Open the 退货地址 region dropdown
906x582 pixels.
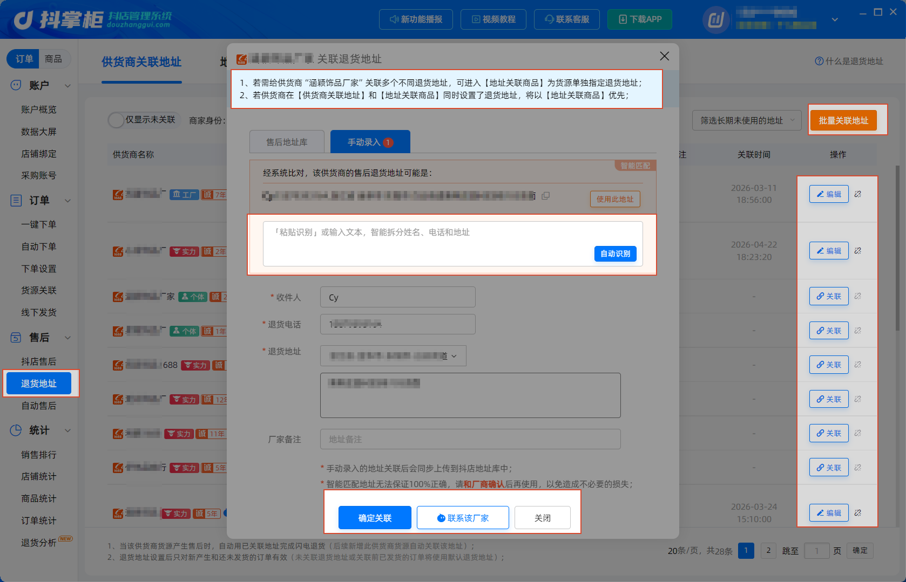pyautogui.click(x=393, y=356)
